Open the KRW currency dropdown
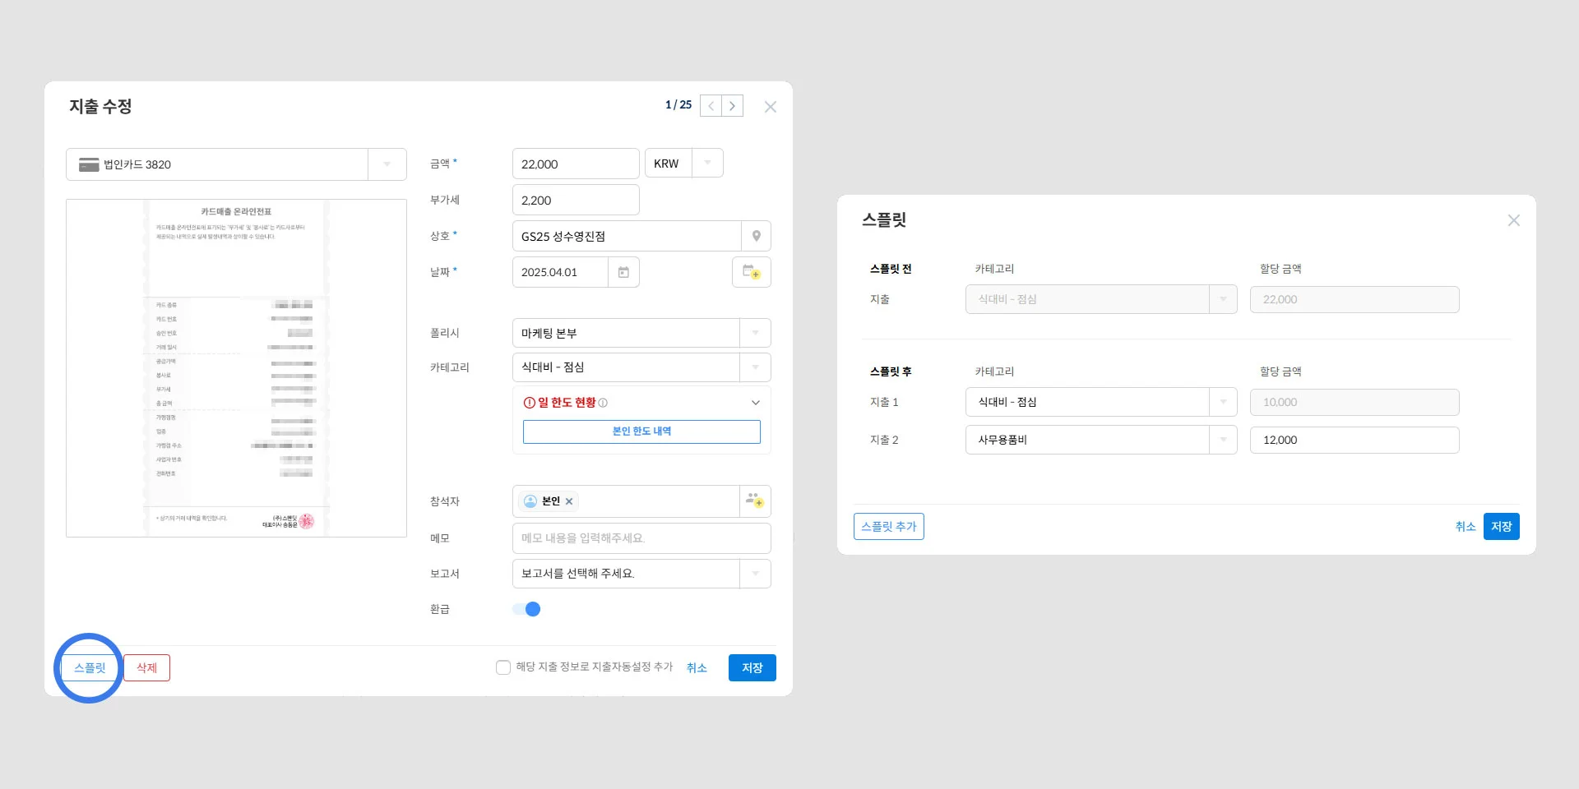This screenshot has height=789, width=1579. pos(706,163)
